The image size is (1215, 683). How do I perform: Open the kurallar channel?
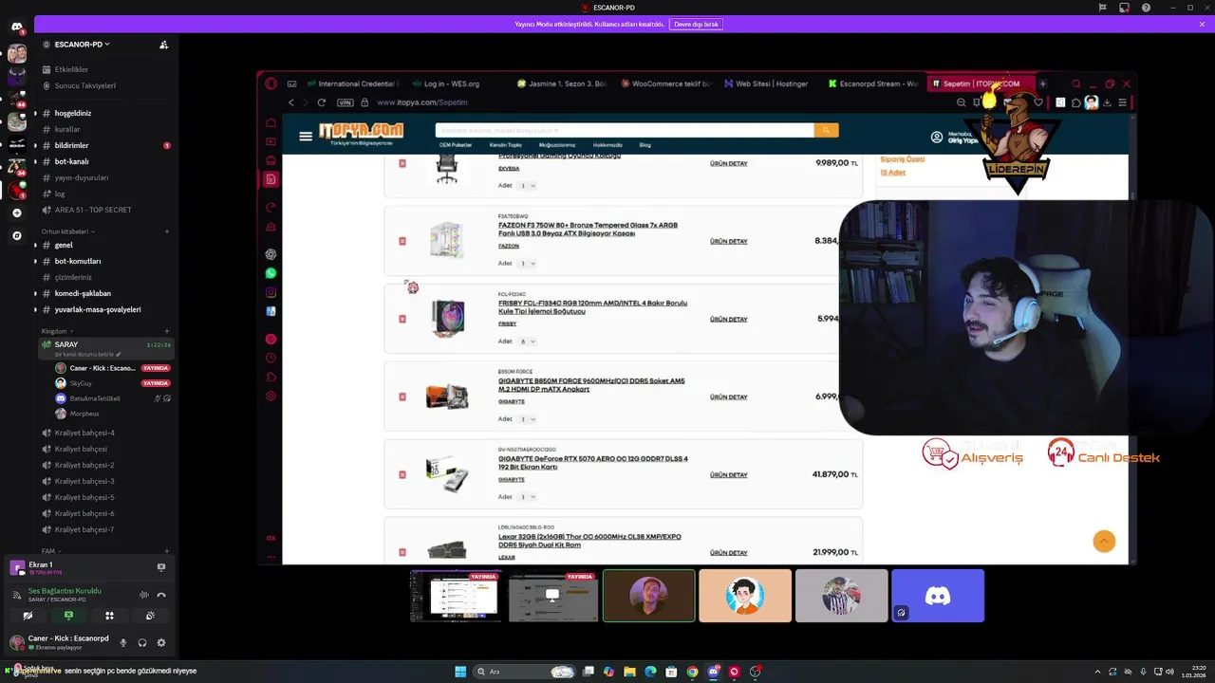click(67, 129)
